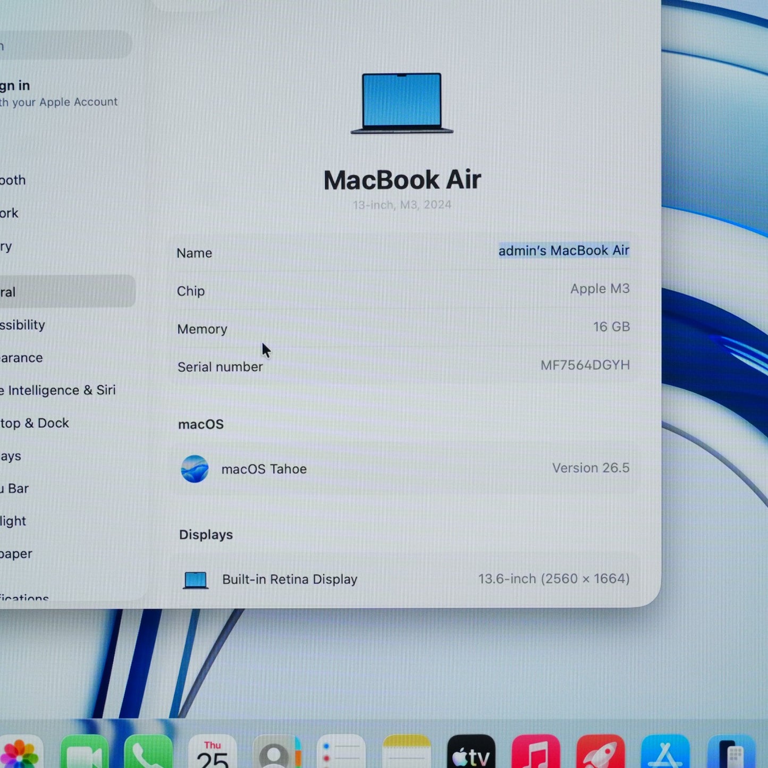Click the Serial number label
Viewport: 768px width, 768px height.
(x=220, y=367)
